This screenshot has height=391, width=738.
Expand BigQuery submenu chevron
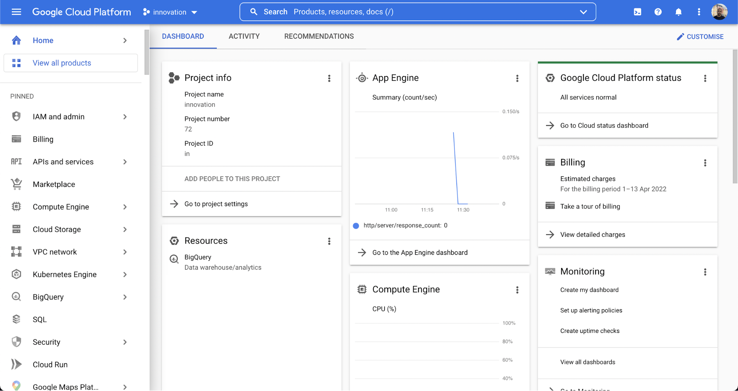(125, 297)
